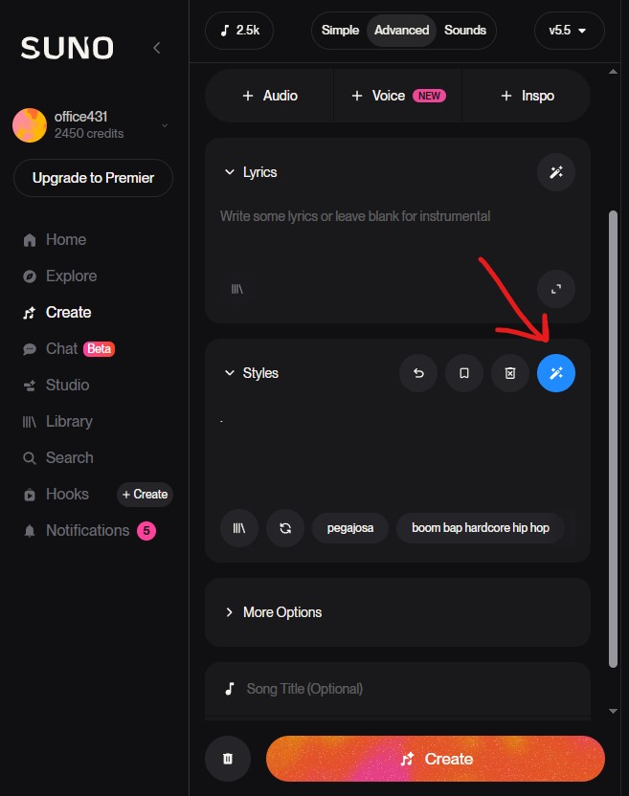Select the Advanced mode option
Screen dimensions: 629x796
401,30
